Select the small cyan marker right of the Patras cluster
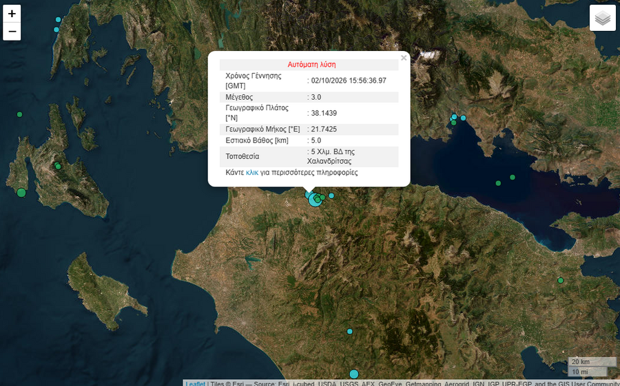 [x=331, y=195]
